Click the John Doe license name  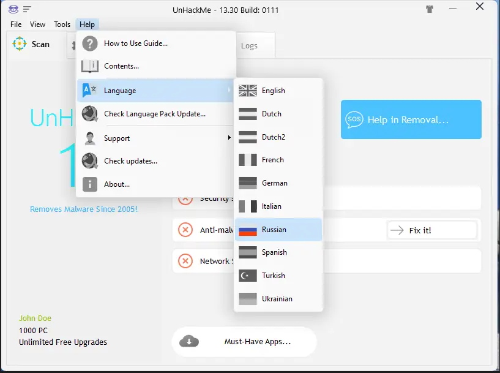[35, 318]
